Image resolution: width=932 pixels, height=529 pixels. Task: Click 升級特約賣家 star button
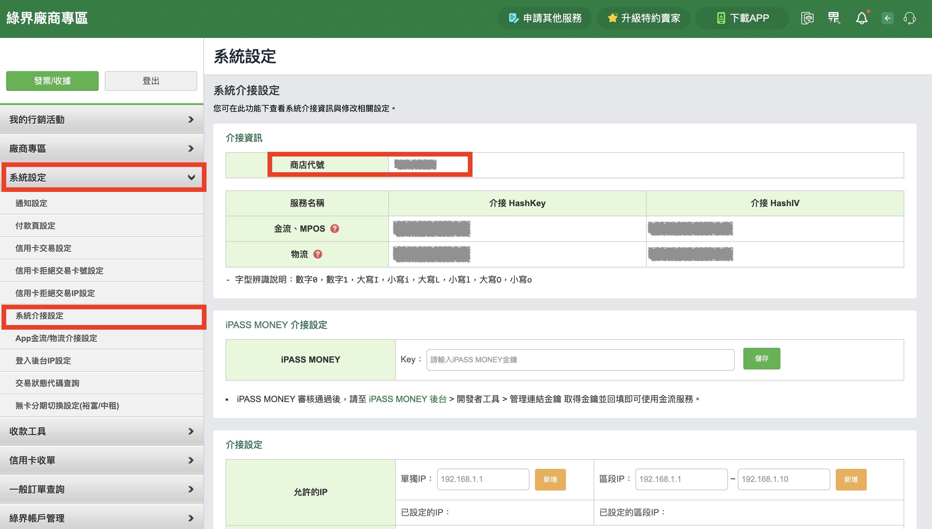[644, 18]
